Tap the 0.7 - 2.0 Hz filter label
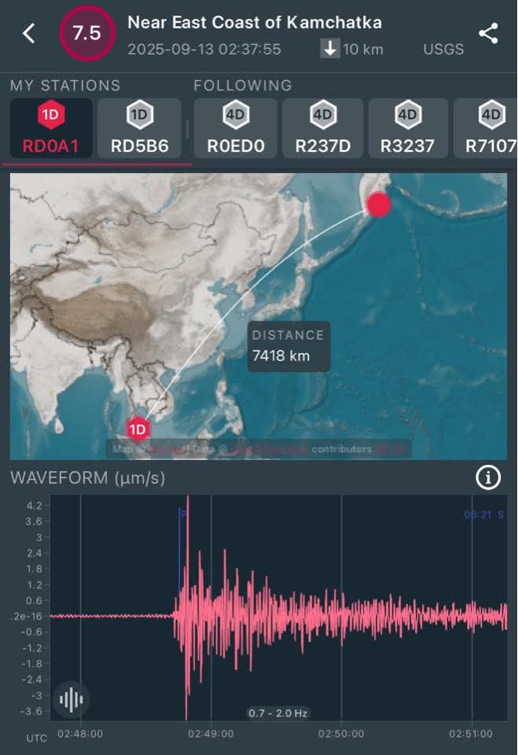Screen dimensions: 518x755 277,713
